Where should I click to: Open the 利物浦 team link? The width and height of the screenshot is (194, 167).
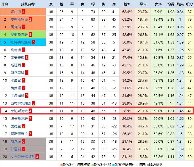16,50
